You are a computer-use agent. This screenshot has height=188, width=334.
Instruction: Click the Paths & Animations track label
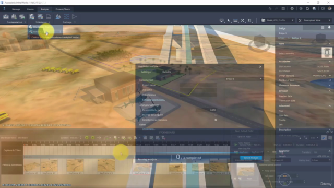tap(12, 165)
